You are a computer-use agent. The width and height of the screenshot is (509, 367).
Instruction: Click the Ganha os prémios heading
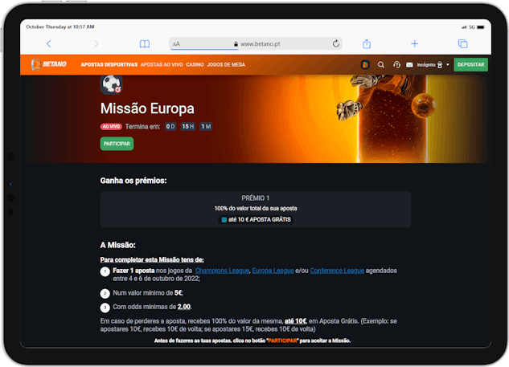pos(133,181)
